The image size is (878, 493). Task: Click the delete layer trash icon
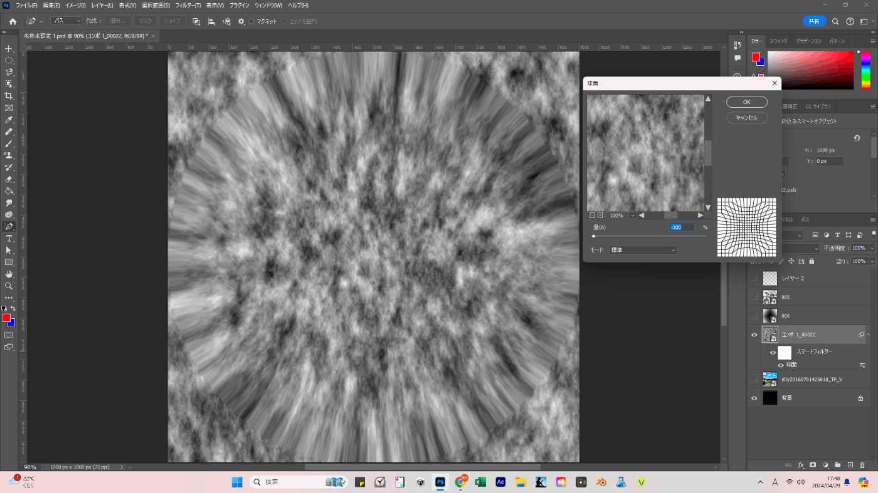(862, 465)
